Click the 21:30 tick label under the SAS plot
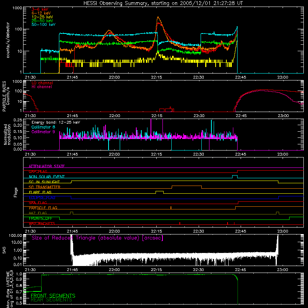This screenshot has height=308, width=308. coord(30,270)
